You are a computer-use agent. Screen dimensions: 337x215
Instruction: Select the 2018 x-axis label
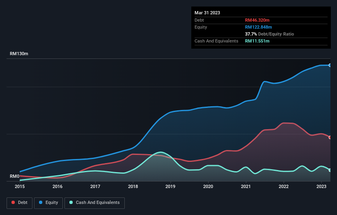(x=133, y=186)
